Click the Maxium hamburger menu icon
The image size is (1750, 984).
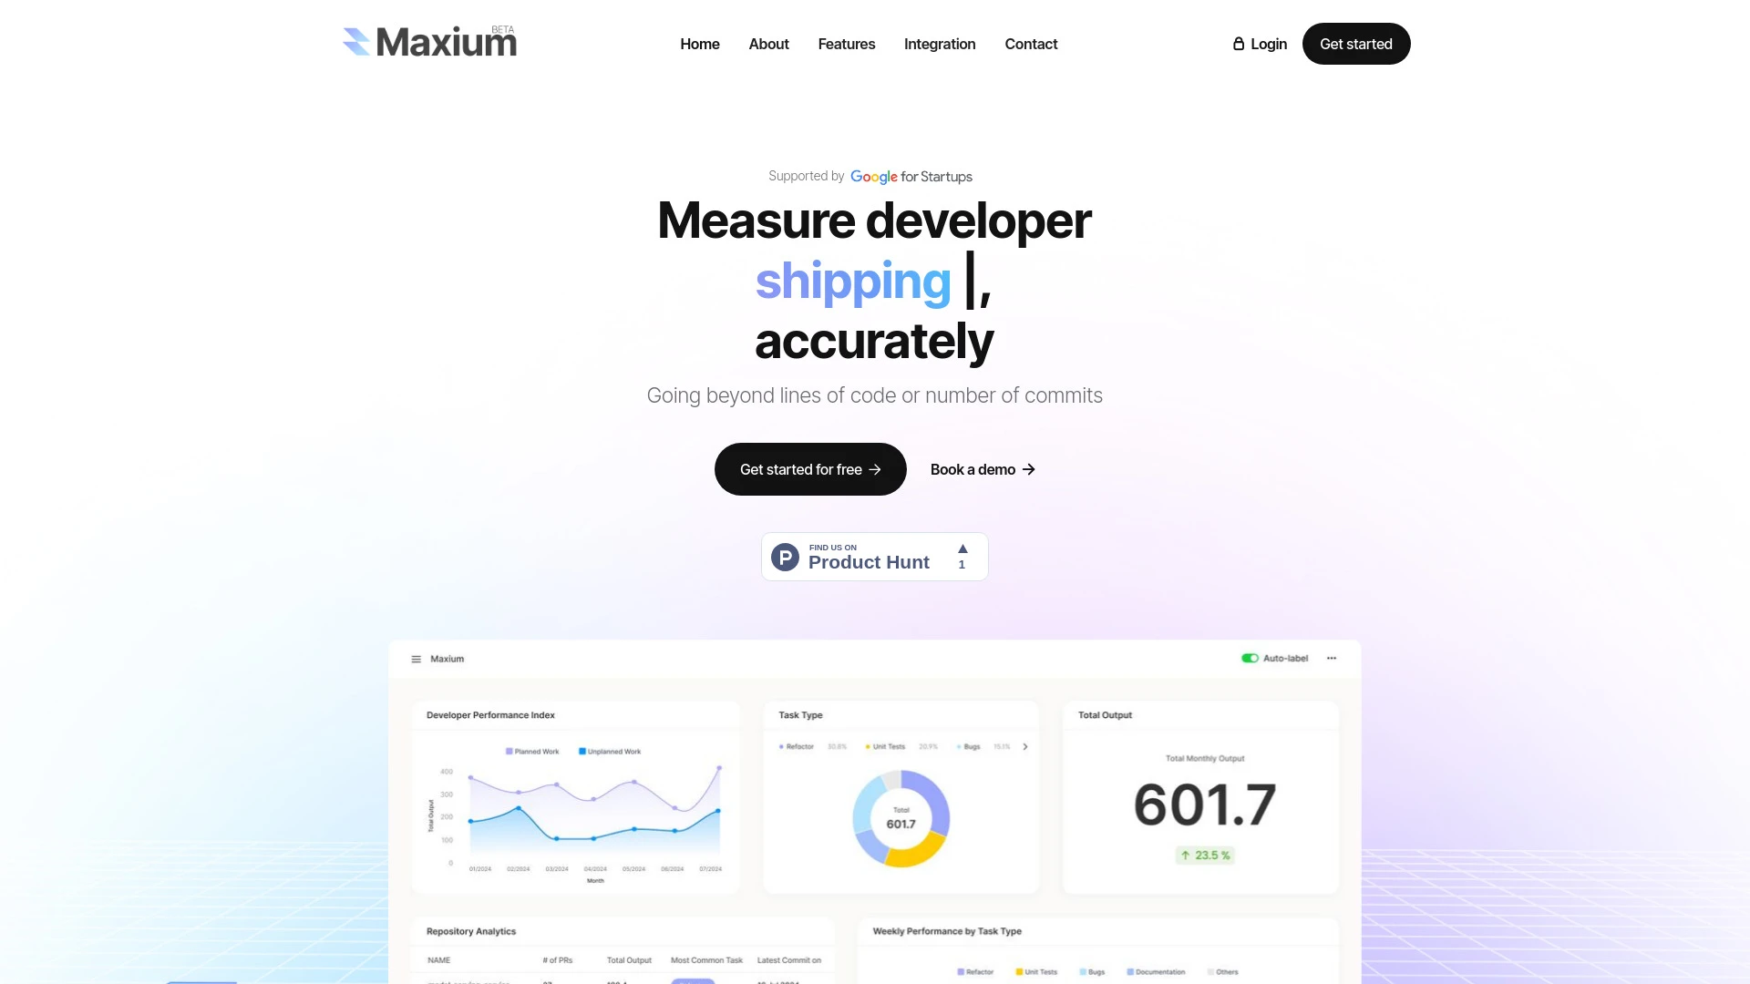coord(417,659)
